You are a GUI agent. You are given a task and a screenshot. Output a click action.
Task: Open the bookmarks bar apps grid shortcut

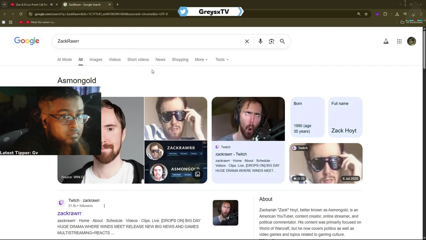point(11,22)
